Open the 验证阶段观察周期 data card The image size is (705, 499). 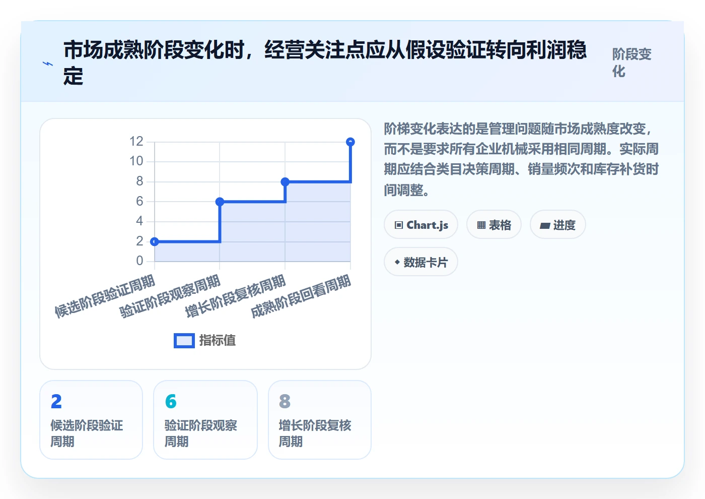tap(205, 420)
